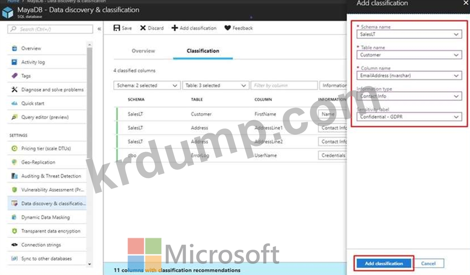Expand the Schema: 2 selected filter
The image size is (470, 275).
point(147,85)
